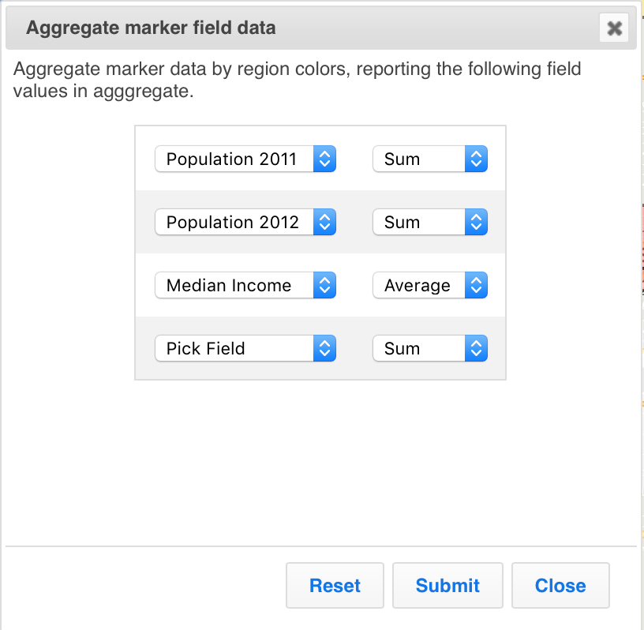Click blue arrows beside first row's Sum
The width and height of the screenshot is (644, 630).
476,159
